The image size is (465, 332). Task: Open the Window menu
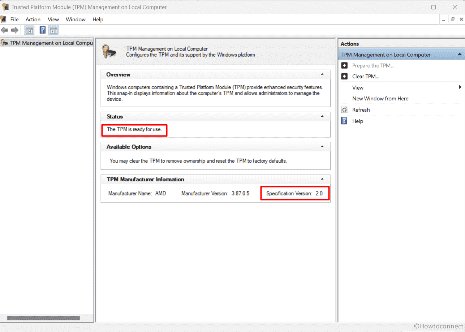pos(76,20)
